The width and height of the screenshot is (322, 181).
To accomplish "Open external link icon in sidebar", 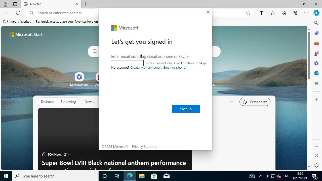I will pos(316,155).
